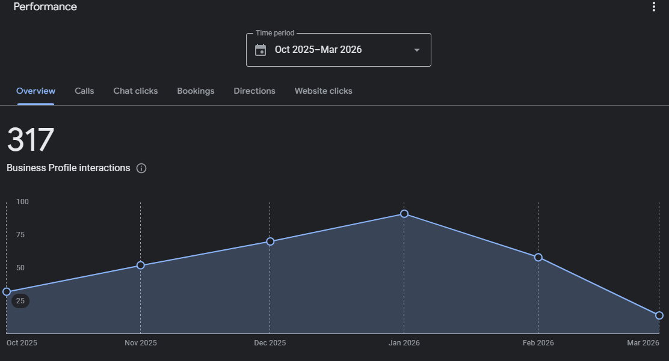Viewport: 669px width, 361px height.
Task: Select the Mar 2026 data point
Action: [x=659, y=315]
